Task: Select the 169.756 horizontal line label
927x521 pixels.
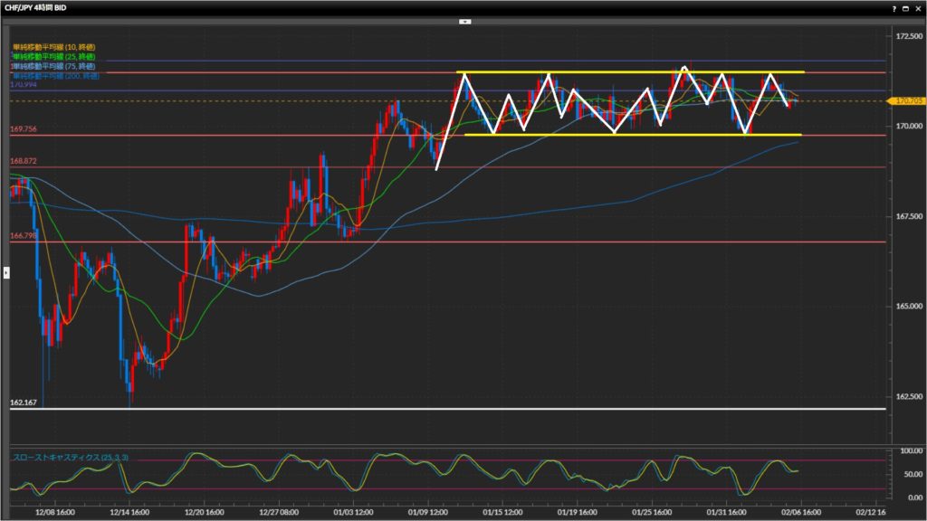Action: click(x=24, y=129)
